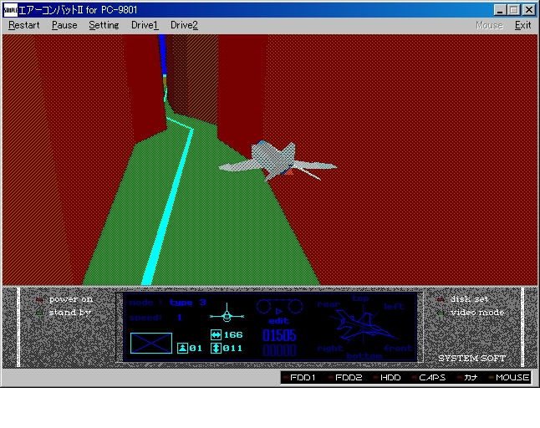Click the green stand by LED
This screenshot has width=540, height=428.
click(39, 313)
